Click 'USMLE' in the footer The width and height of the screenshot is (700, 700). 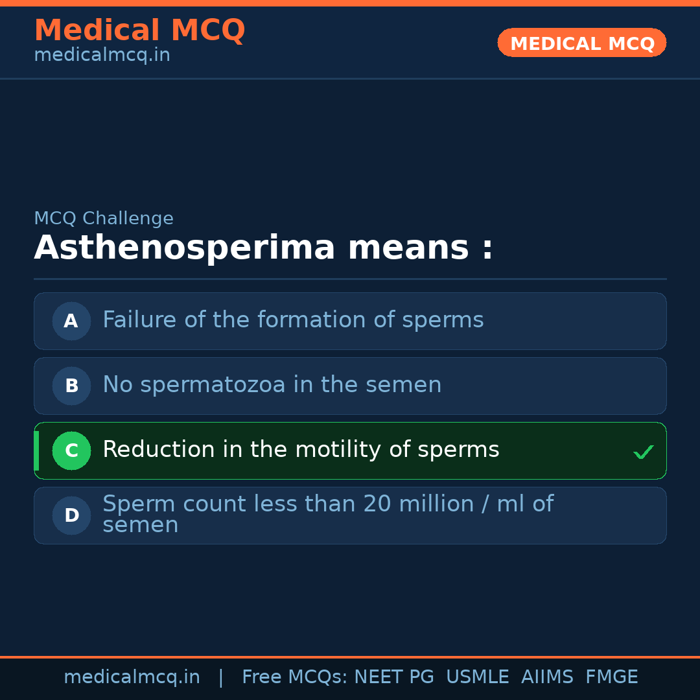coord(477,677)
